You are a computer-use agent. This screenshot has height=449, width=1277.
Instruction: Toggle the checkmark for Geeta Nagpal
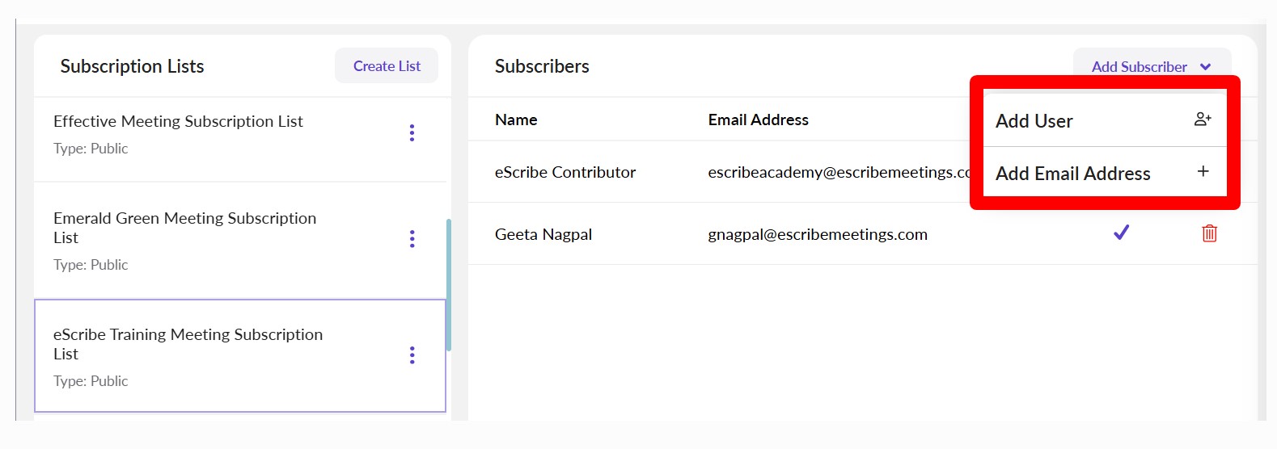1121,233
